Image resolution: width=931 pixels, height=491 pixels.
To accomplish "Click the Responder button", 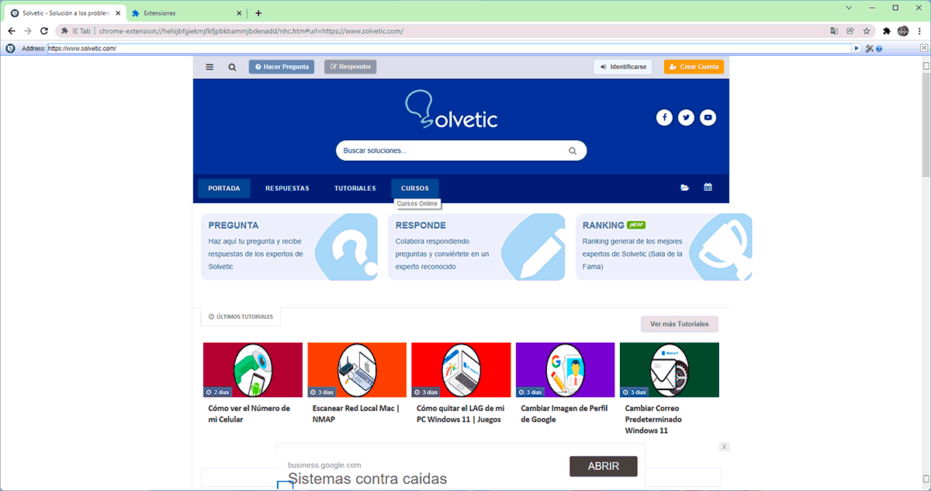I will (351, 67).
